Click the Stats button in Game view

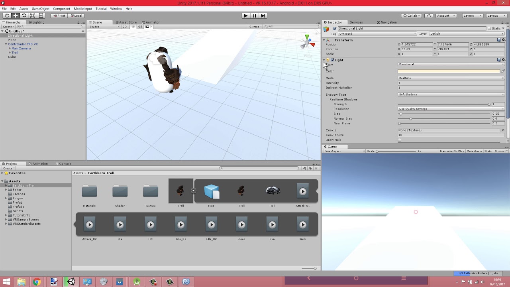point(488,151)
